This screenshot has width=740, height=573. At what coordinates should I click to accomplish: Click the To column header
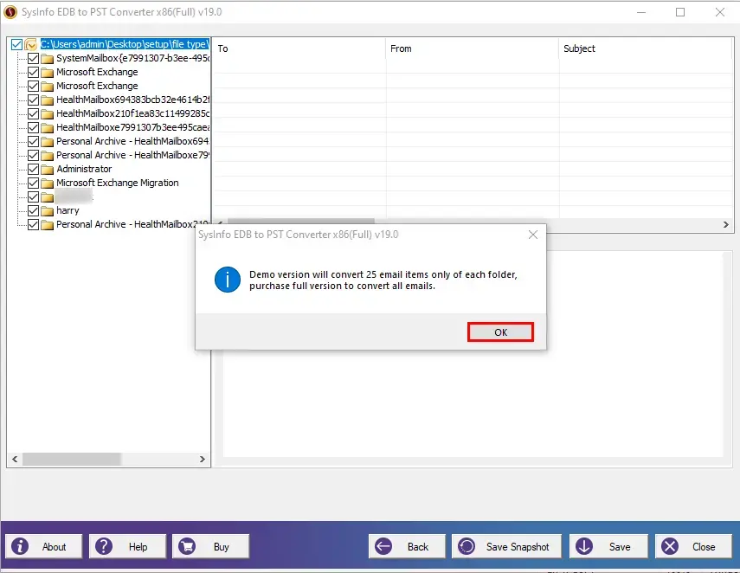pyautogui.click(x=299, y=48)
